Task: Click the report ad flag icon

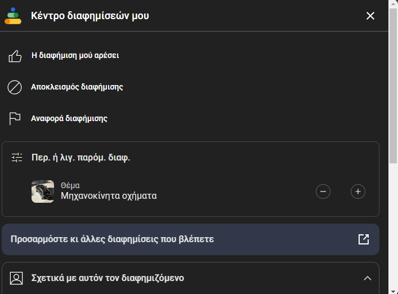Action: tap(15, 119)
